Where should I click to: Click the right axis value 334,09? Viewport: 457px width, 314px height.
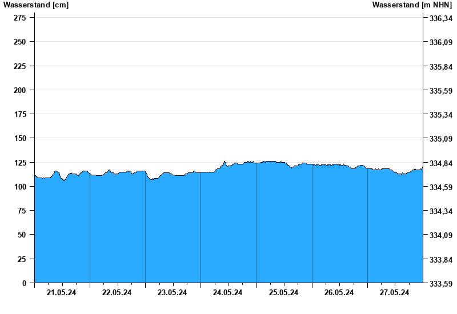coord(441,235)
